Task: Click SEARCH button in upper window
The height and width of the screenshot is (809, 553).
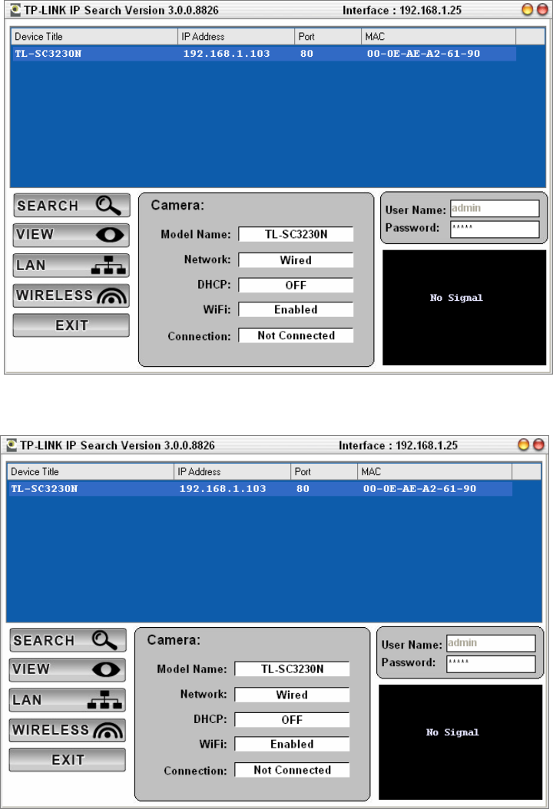Action: [71, 206]
